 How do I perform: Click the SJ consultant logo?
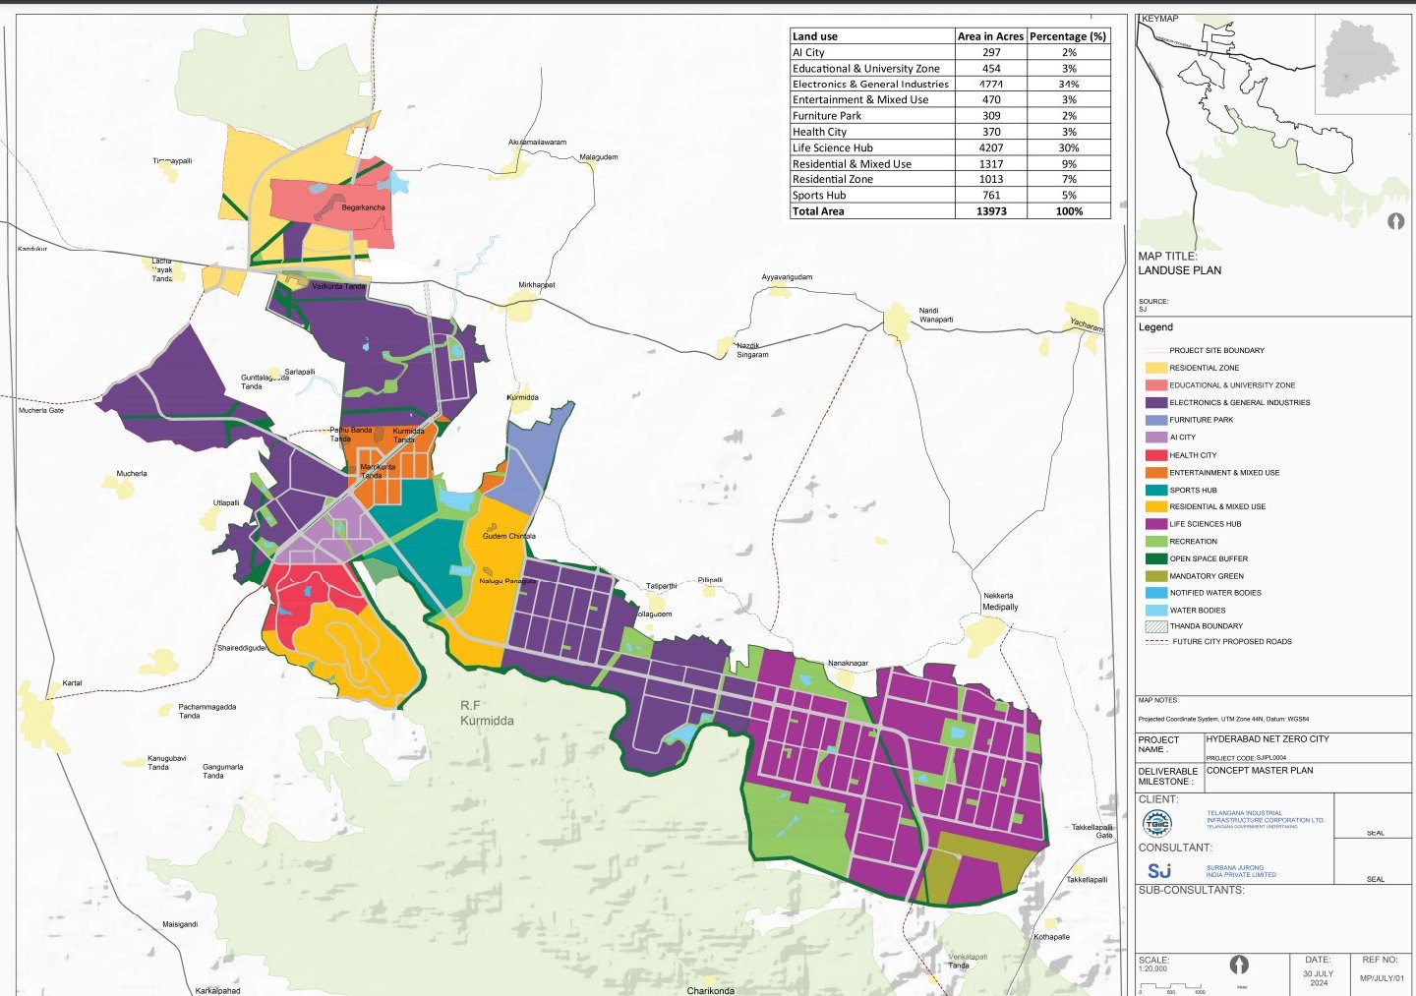[1159, 871]
